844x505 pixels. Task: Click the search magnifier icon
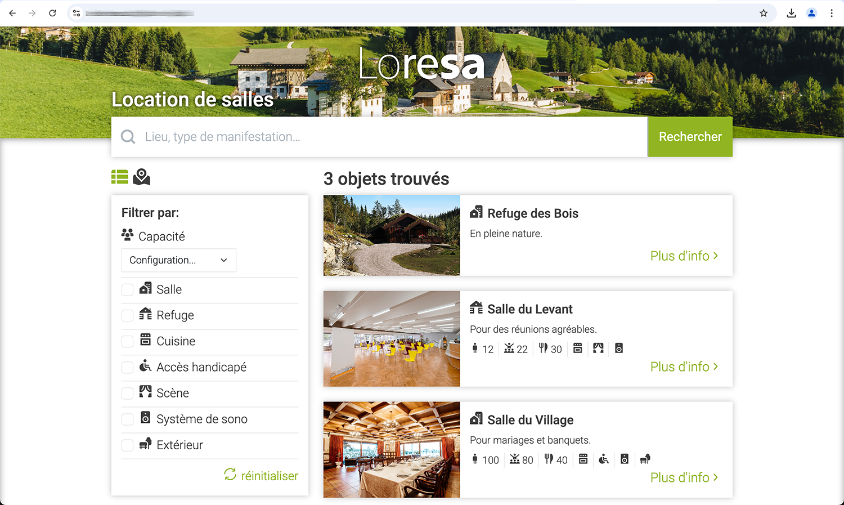tap(128, 137)
